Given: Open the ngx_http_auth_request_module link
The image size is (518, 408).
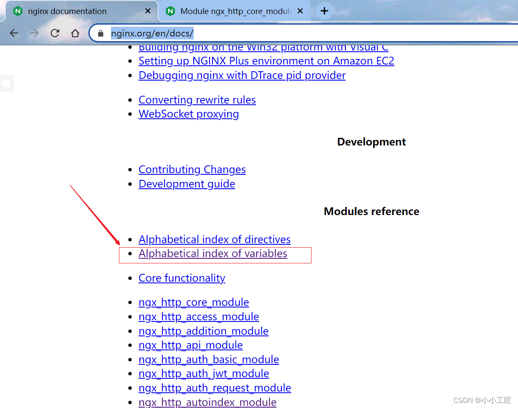Looking at the screenshot, I should [215, 388].
